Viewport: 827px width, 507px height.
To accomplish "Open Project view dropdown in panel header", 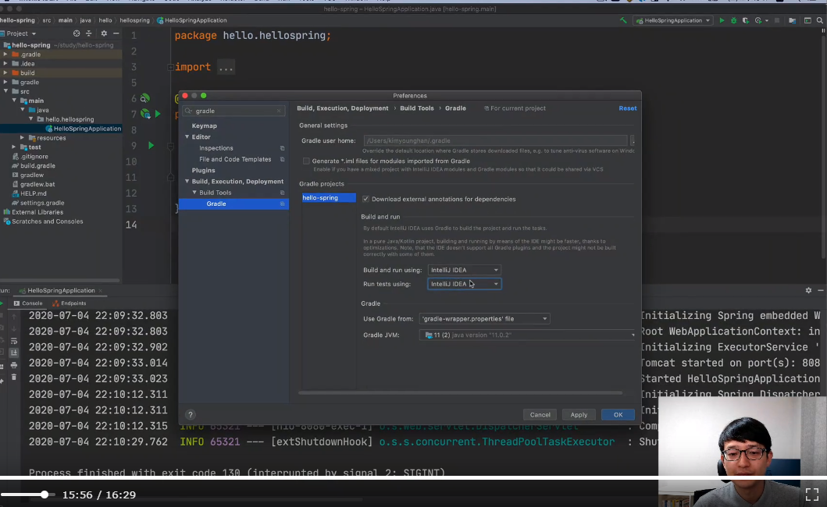I will tap(21, 34).
